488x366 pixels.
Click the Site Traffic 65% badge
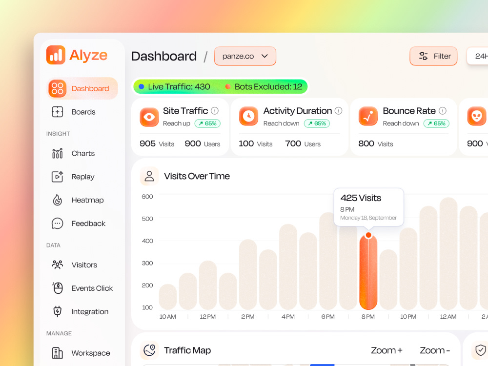(x=207, y=123)
